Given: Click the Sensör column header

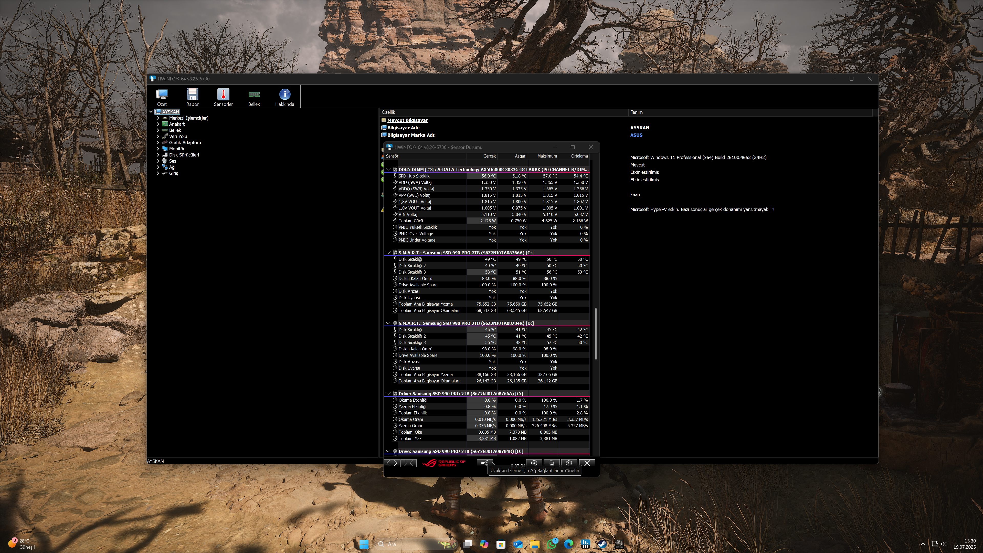Looking at the screenshot, I should tap(426, 156).
